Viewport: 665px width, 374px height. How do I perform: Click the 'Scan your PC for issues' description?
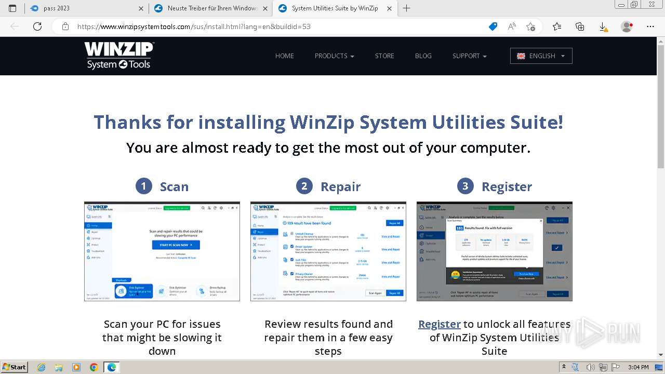(x=162, y=338)
